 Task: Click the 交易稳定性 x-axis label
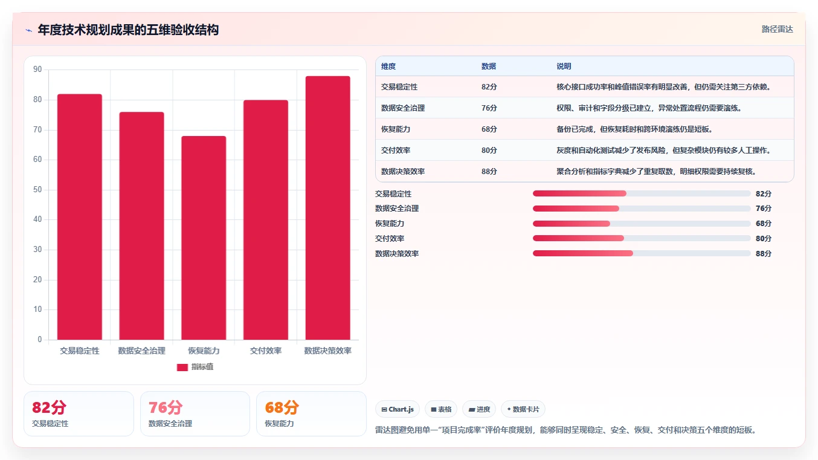(80, 351)
